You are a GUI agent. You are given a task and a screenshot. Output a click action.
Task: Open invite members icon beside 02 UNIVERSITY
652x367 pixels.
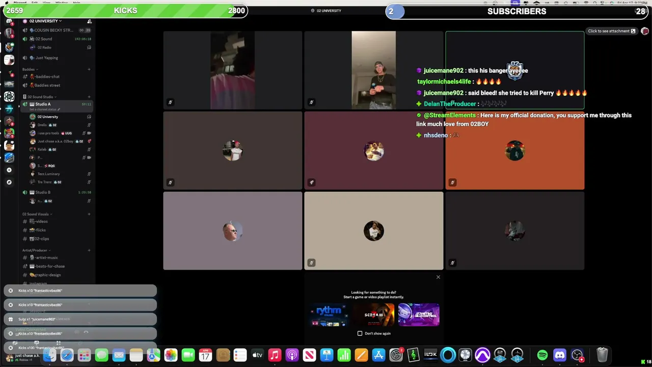pos(89,21)
